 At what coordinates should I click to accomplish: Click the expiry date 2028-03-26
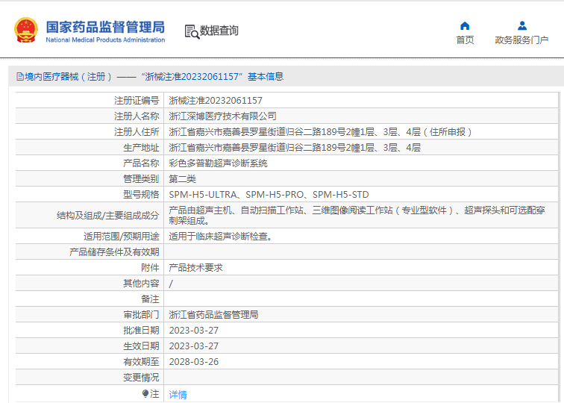tap(193, 362)
